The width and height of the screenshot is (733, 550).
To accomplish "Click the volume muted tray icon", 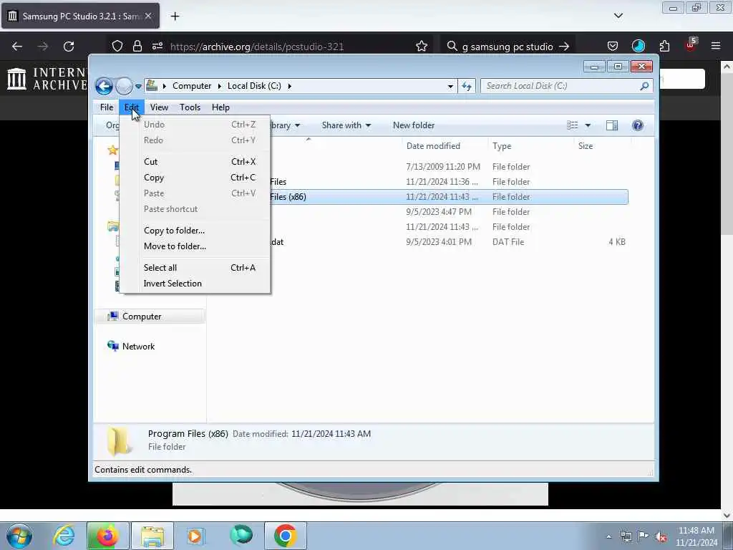I will (x=661, y=536).
